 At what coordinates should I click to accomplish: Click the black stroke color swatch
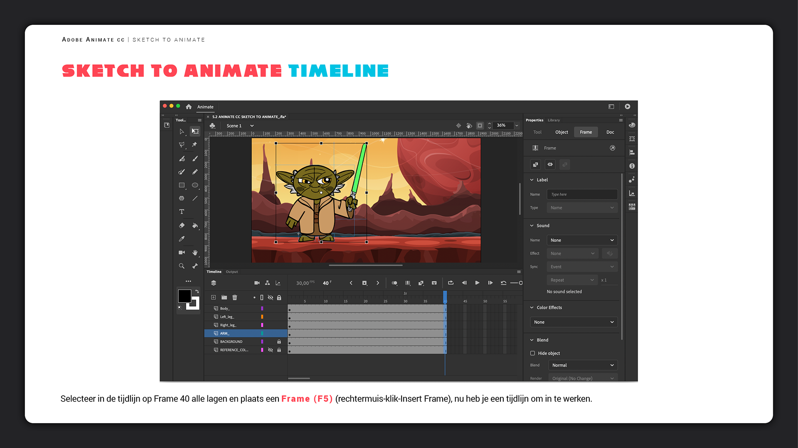click(x=185, y=296)
